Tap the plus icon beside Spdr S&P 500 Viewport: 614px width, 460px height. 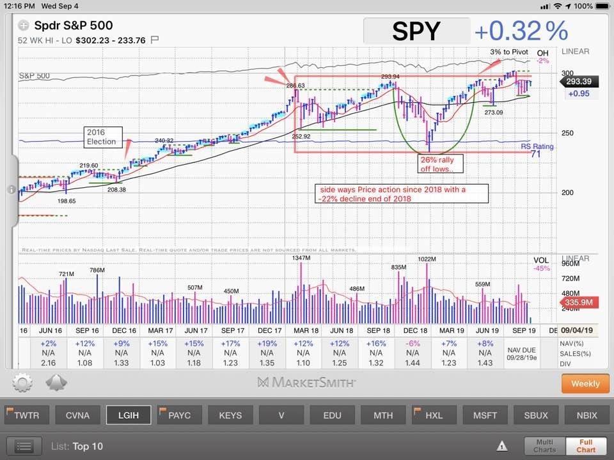tap(24, 26)
